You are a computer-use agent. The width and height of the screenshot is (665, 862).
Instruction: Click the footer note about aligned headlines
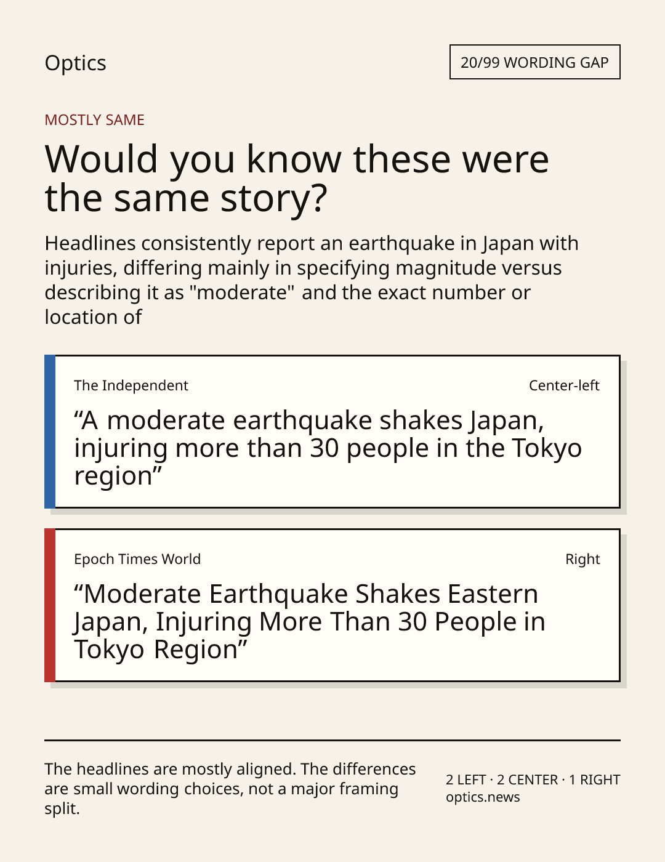230,789
